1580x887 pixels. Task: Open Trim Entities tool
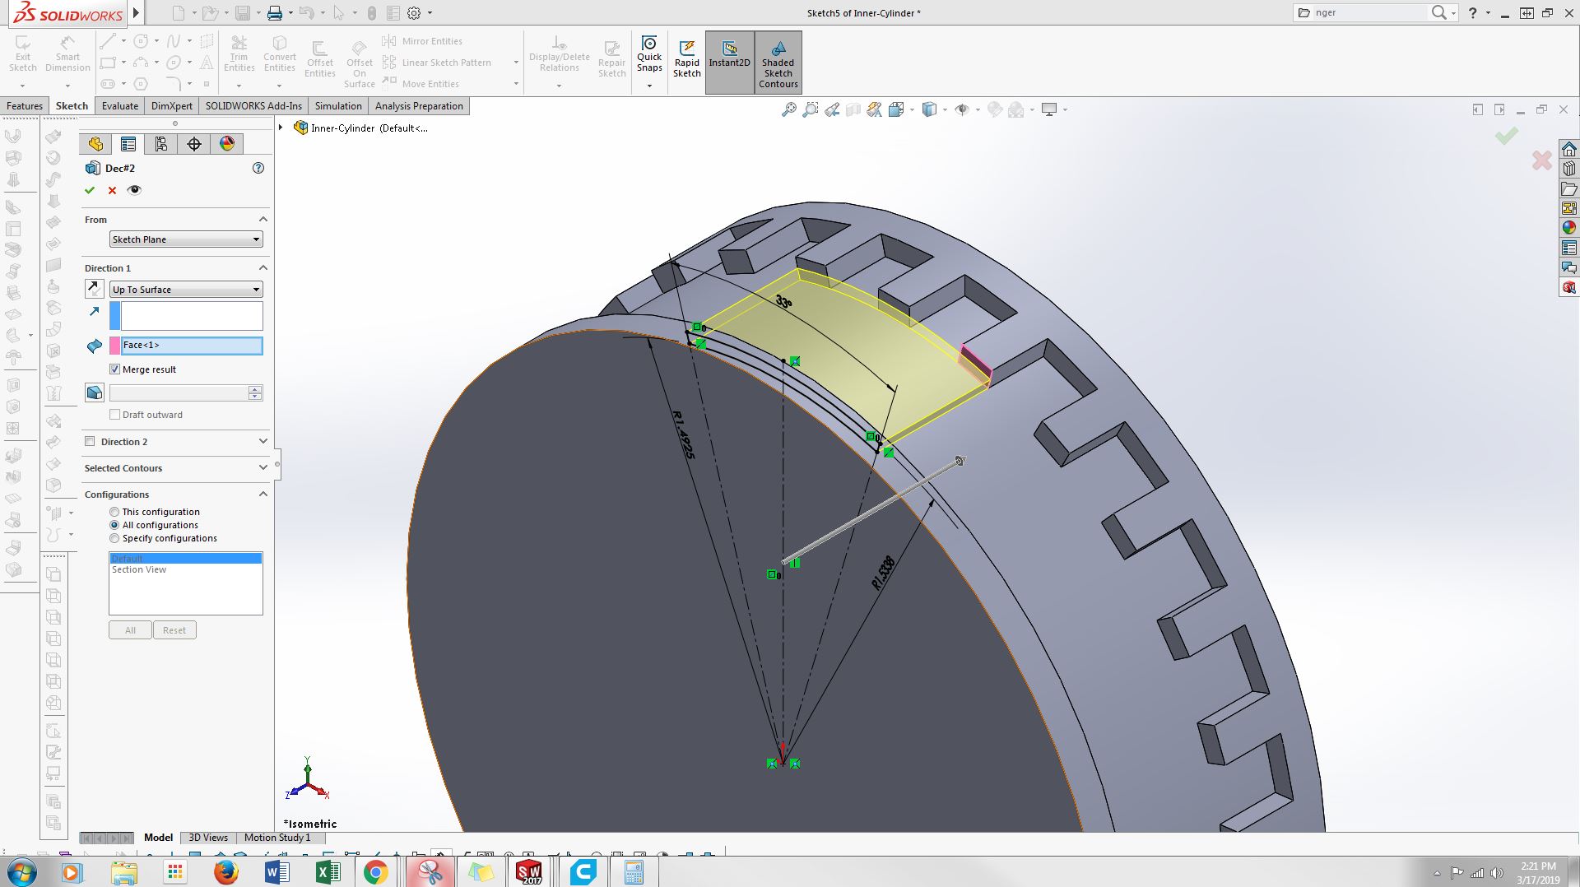[x=239, y=53]
